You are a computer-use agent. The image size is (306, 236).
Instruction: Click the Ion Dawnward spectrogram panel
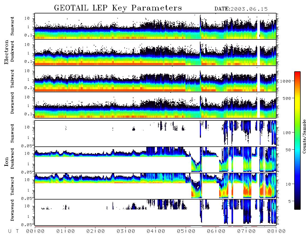pyautogui.click(x=155, y=212)
